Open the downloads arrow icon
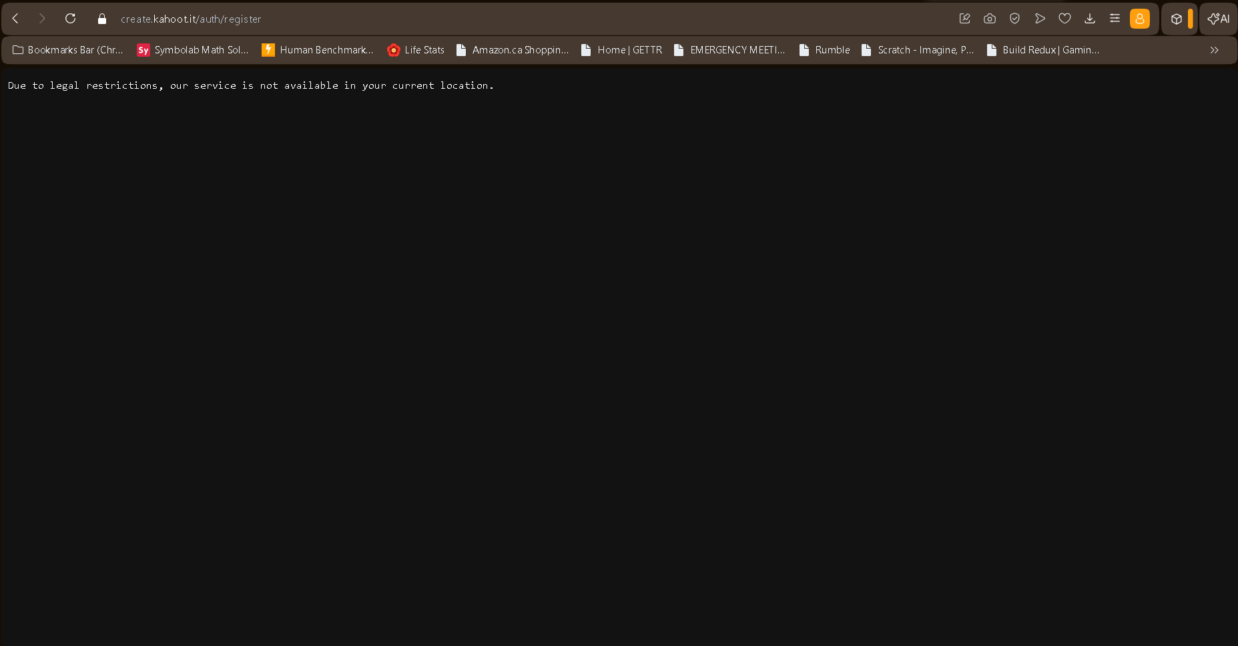This screenshot has height=646, width=1238. click(1090, 19)
